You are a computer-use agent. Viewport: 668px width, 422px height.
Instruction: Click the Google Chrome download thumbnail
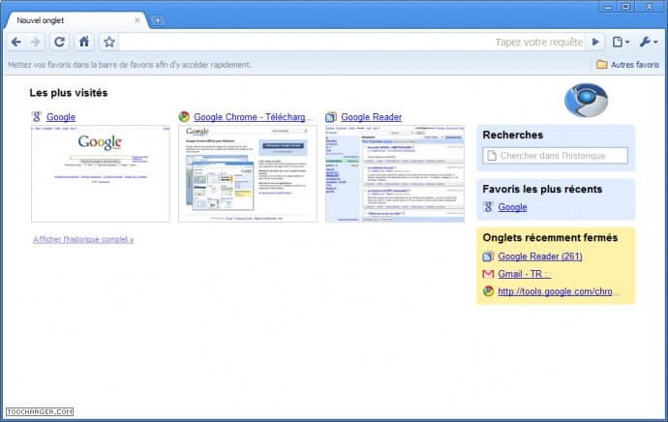248,174
